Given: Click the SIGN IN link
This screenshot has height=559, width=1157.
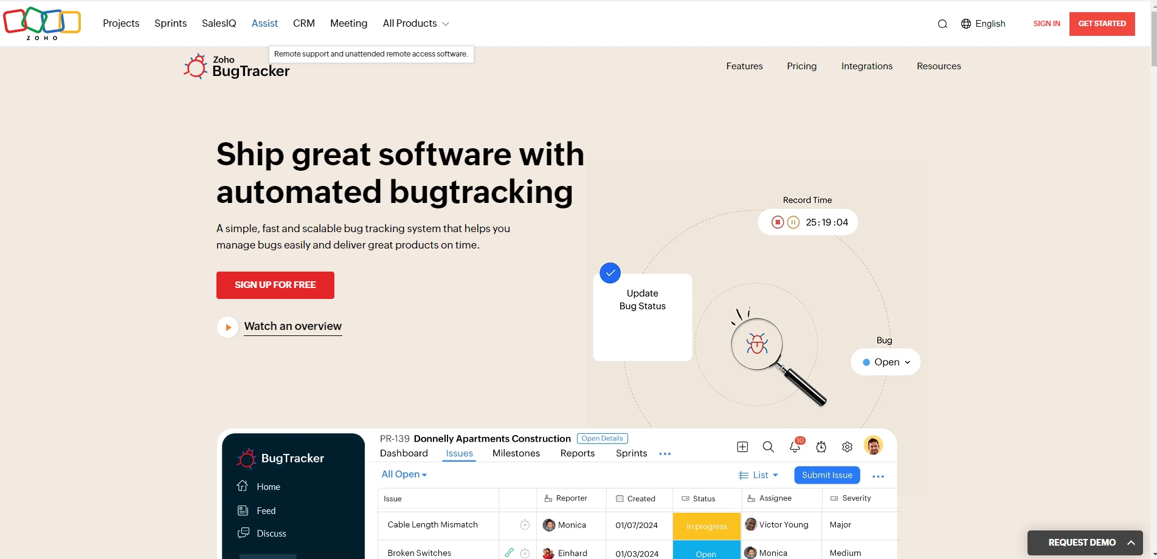Looking at the screenshot, I should click(1046, 24).
